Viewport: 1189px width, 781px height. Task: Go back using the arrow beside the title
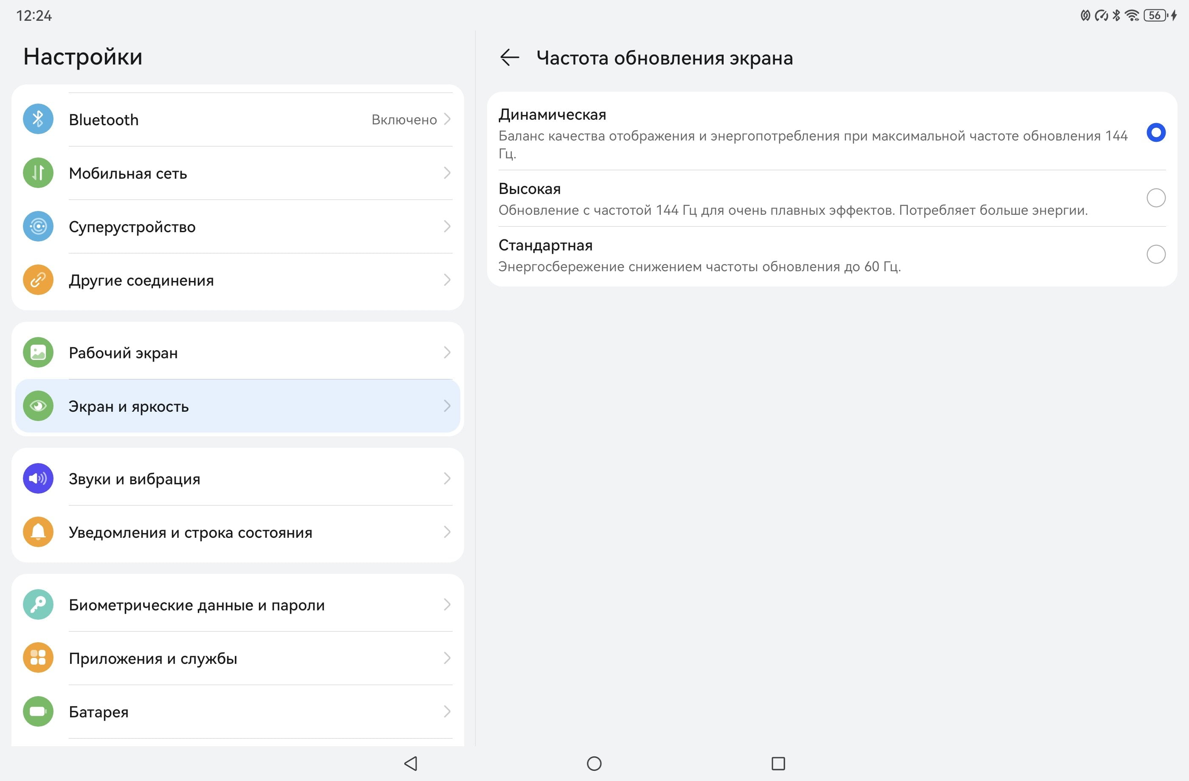(510, 57)
